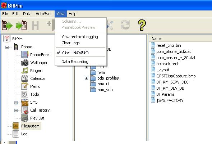The width and height of the screenshot is (212, 144).
Task: Select the Ringers tree label
Action: pyautogui.click(x=37, y=71)
